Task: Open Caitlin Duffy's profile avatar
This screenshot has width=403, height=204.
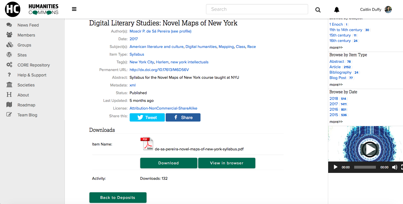Action: [x=388, y=9]
